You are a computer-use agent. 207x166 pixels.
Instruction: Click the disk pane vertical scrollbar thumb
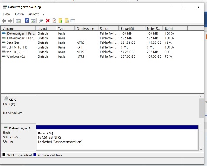coord(201,108)
